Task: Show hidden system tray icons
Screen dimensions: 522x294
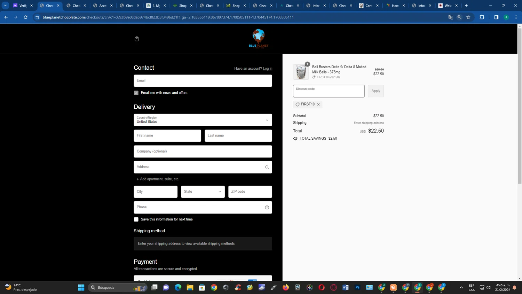Action: [x=461, y=287]
